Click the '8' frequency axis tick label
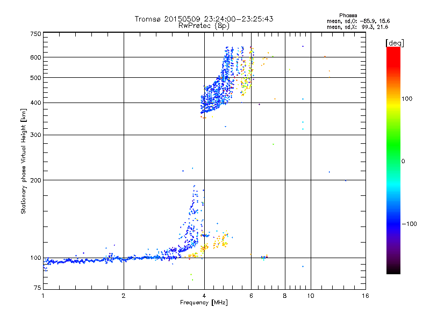The width and height of the screenshot is (430, 322). (285, 296)
